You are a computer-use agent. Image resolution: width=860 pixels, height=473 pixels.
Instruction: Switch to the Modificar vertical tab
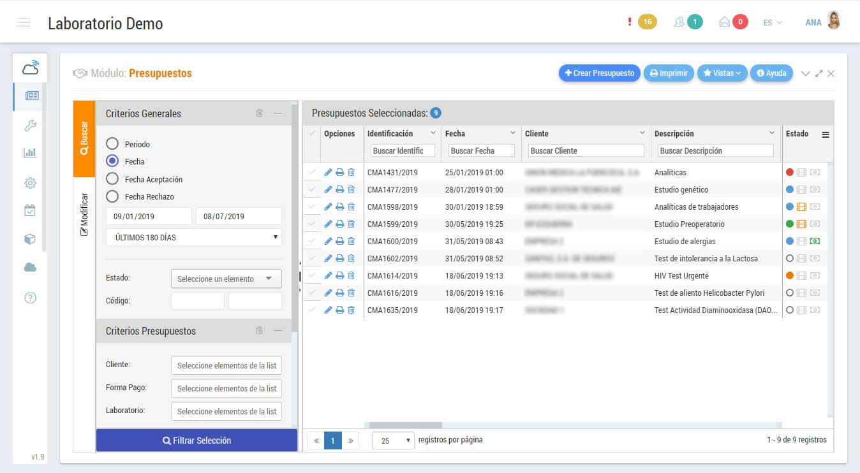tap(84, 215)
